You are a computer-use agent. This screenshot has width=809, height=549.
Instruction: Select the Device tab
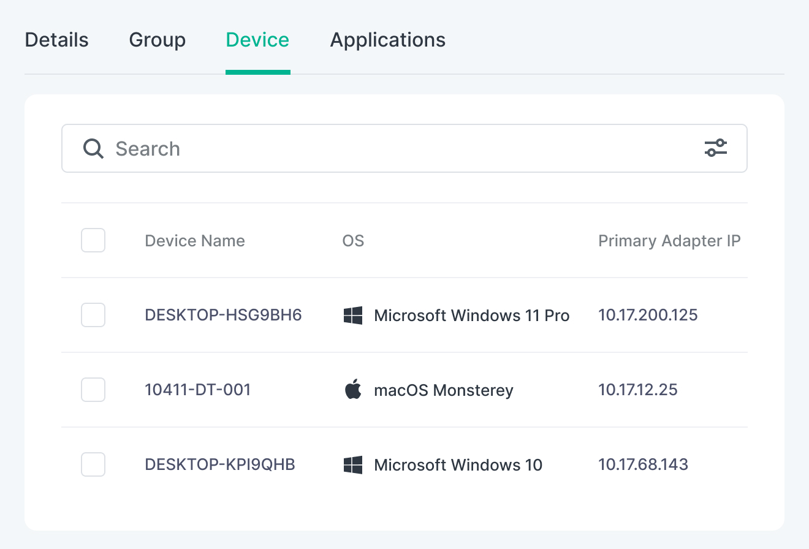click(257, 40)
